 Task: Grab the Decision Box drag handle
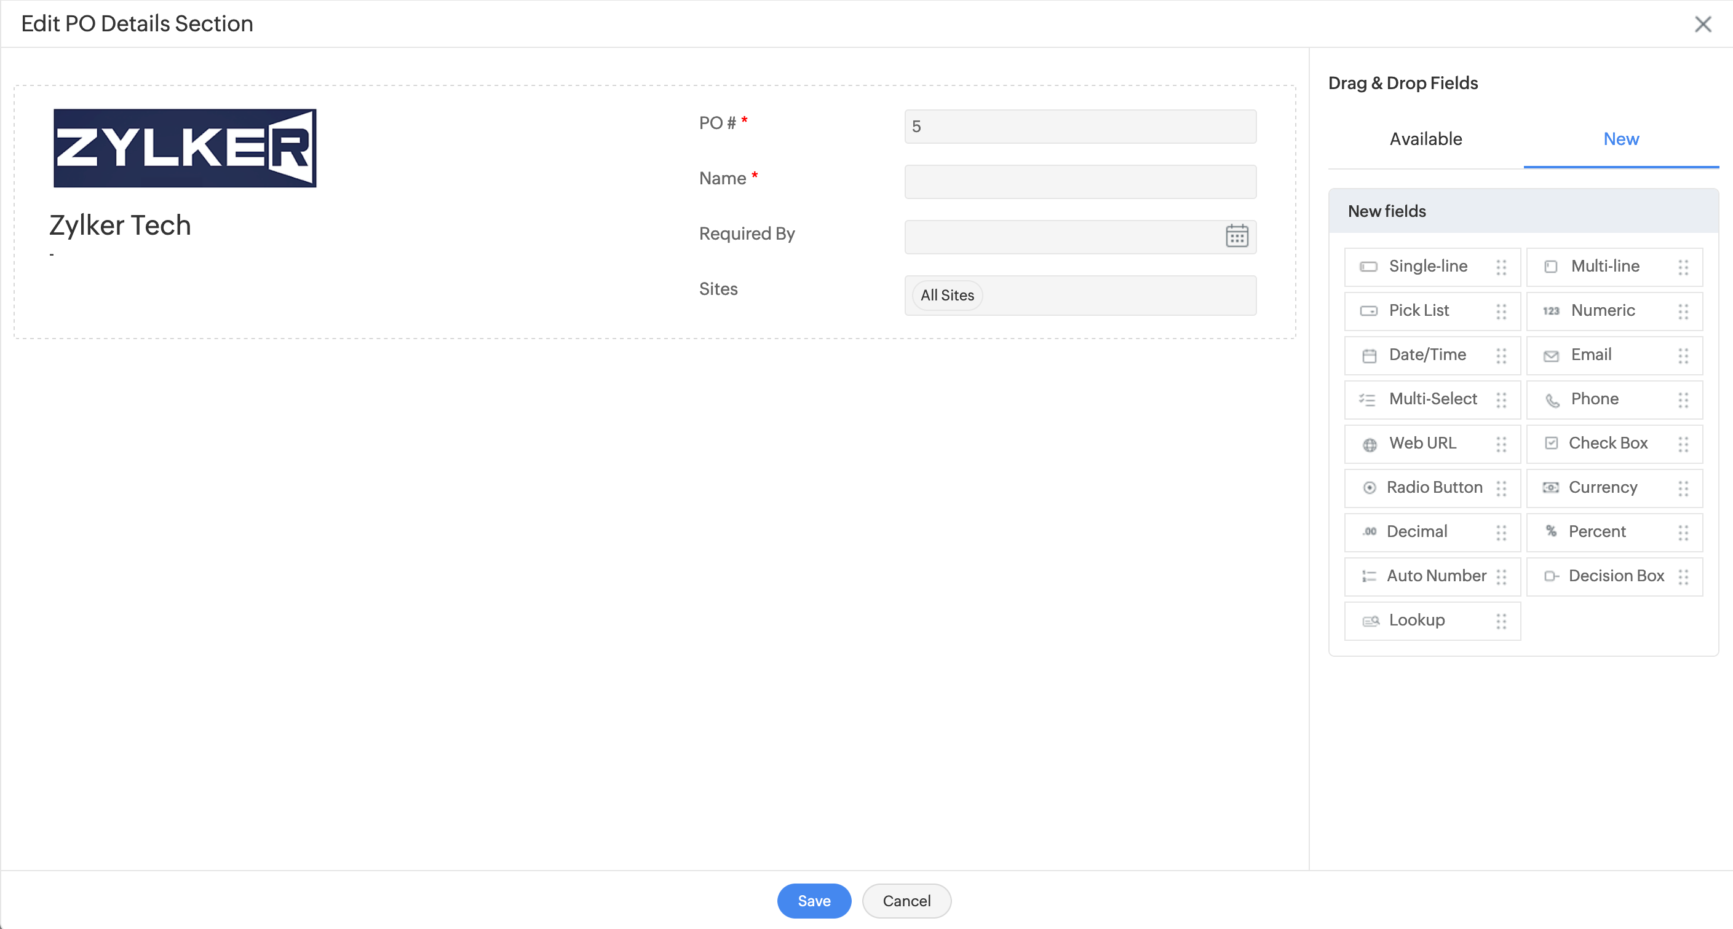coord(1683,577)
